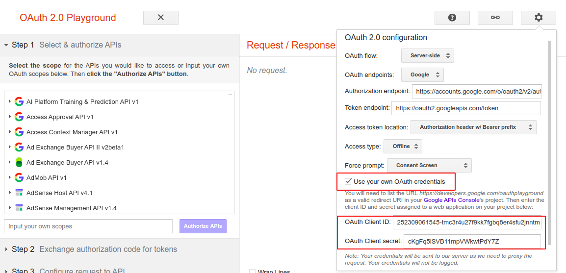
Task: Expand Access Approval API v1 tree arrow
Action: pos(10,117)
